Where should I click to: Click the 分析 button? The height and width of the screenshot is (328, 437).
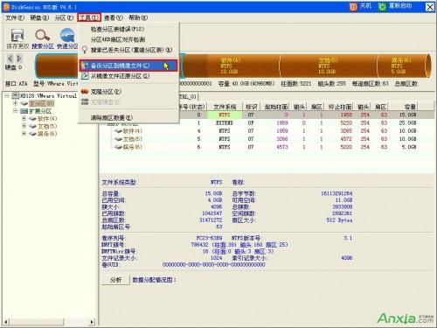pyautogui.click(x=115, y=280)
